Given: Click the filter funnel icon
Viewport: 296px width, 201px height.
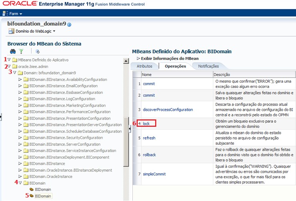Looking at the screenshot, I should tap(21, 51).
